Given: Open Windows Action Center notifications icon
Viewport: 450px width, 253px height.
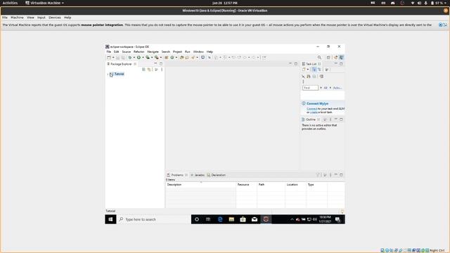Looking at the screenshot, I should coord(337,219).
